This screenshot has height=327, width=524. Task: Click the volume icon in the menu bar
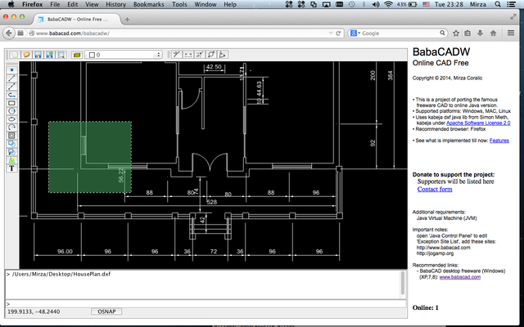pos(376,4)
